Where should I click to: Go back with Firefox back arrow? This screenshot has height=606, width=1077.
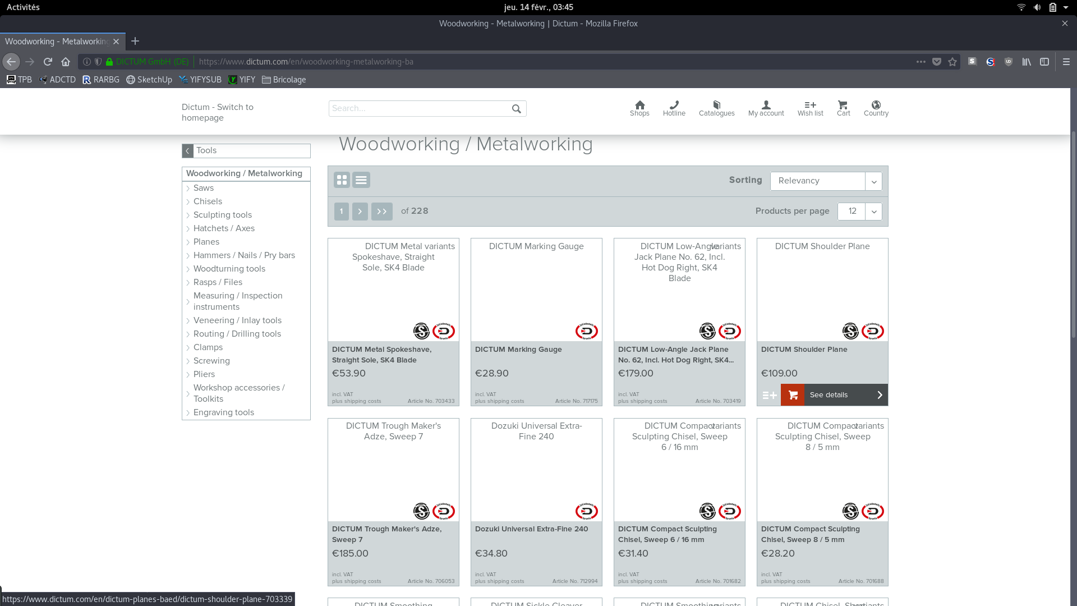coord(11,62)
